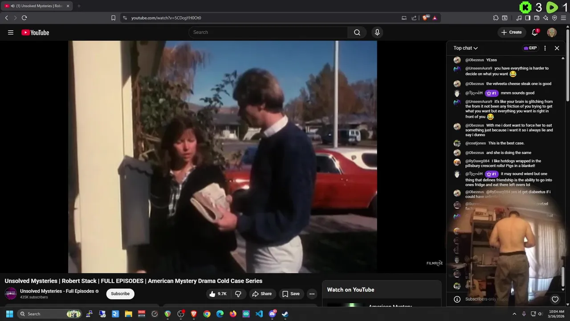Click the green Kick overlay icon
This screenshot has height=321, width=570.
pyautogui.click(x=526, y=7)
